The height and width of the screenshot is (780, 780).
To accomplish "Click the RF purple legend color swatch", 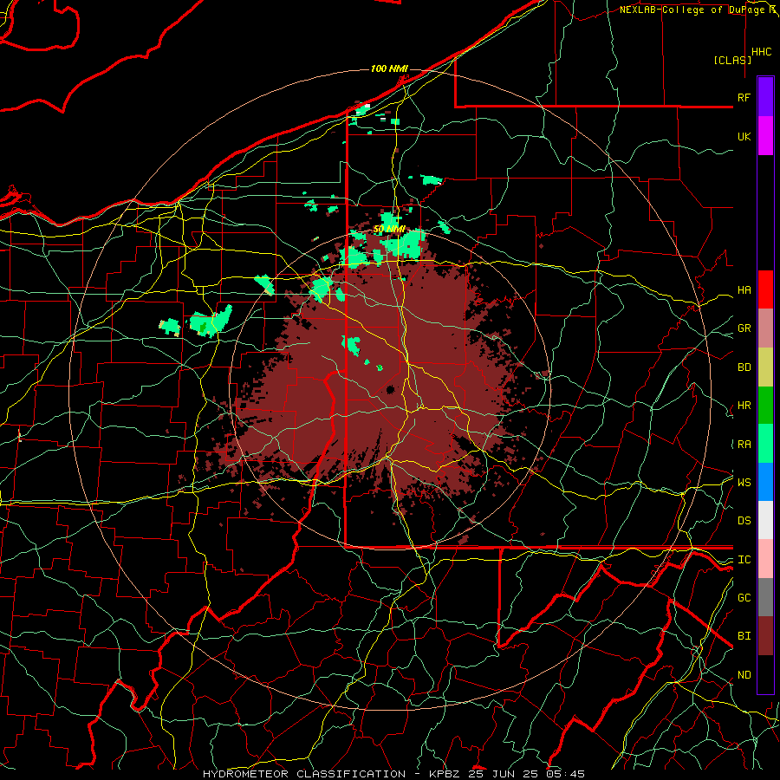I will (x=765, y=97).
